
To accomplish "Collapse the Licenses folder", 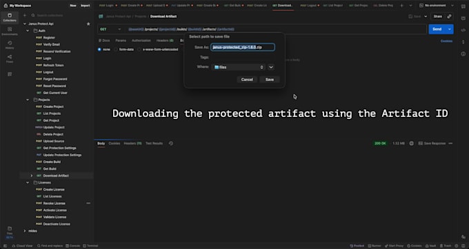I will [28, 182].
